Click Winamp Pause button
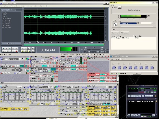 [x=134, y=96]
